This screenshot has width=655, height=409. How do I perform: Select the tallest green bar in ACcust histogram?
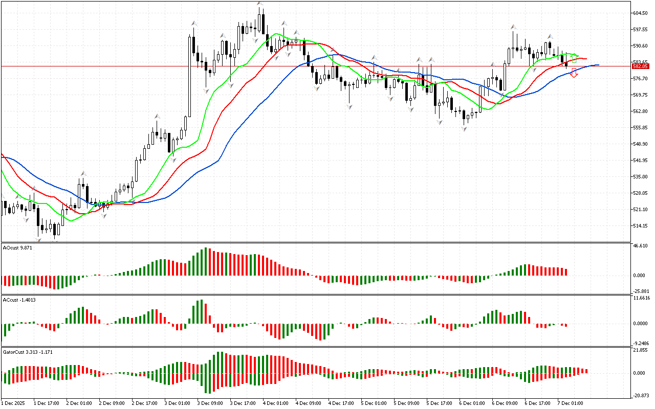(201, 311)
